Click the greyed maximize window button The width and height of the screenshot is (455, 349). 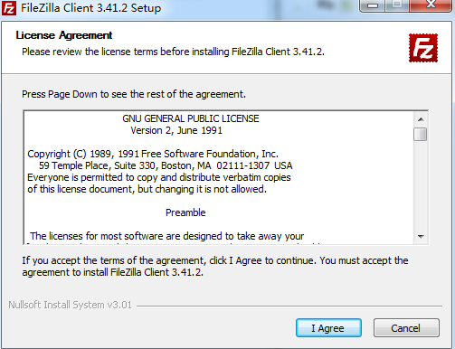pos(397,5)
